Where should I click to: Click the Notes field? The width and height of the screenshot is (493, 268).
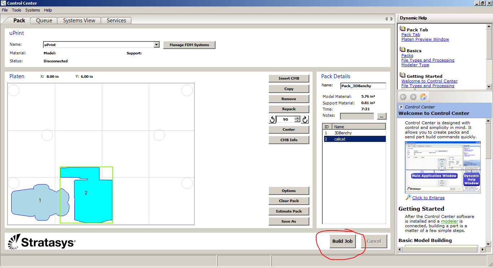tap(357, 116)
